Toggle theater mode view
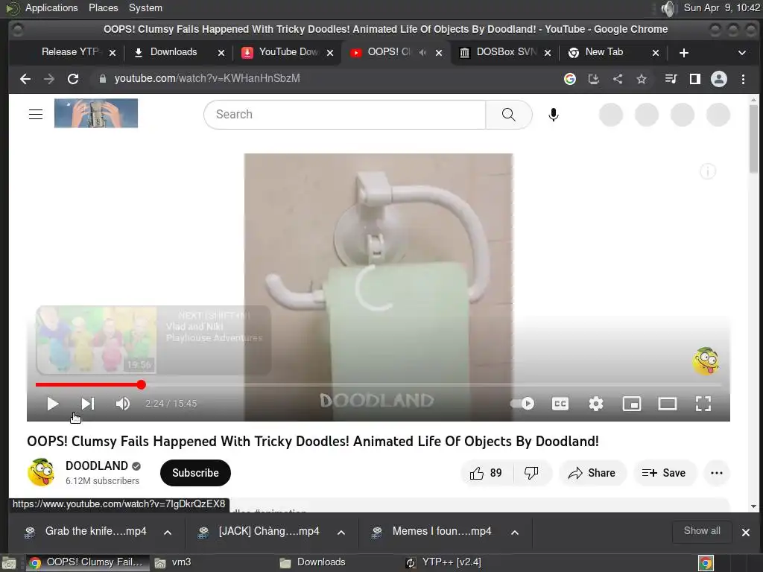763x572 pixels. point(667,404)
